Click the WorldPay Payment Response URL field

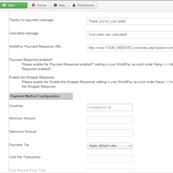pos(130,48)
